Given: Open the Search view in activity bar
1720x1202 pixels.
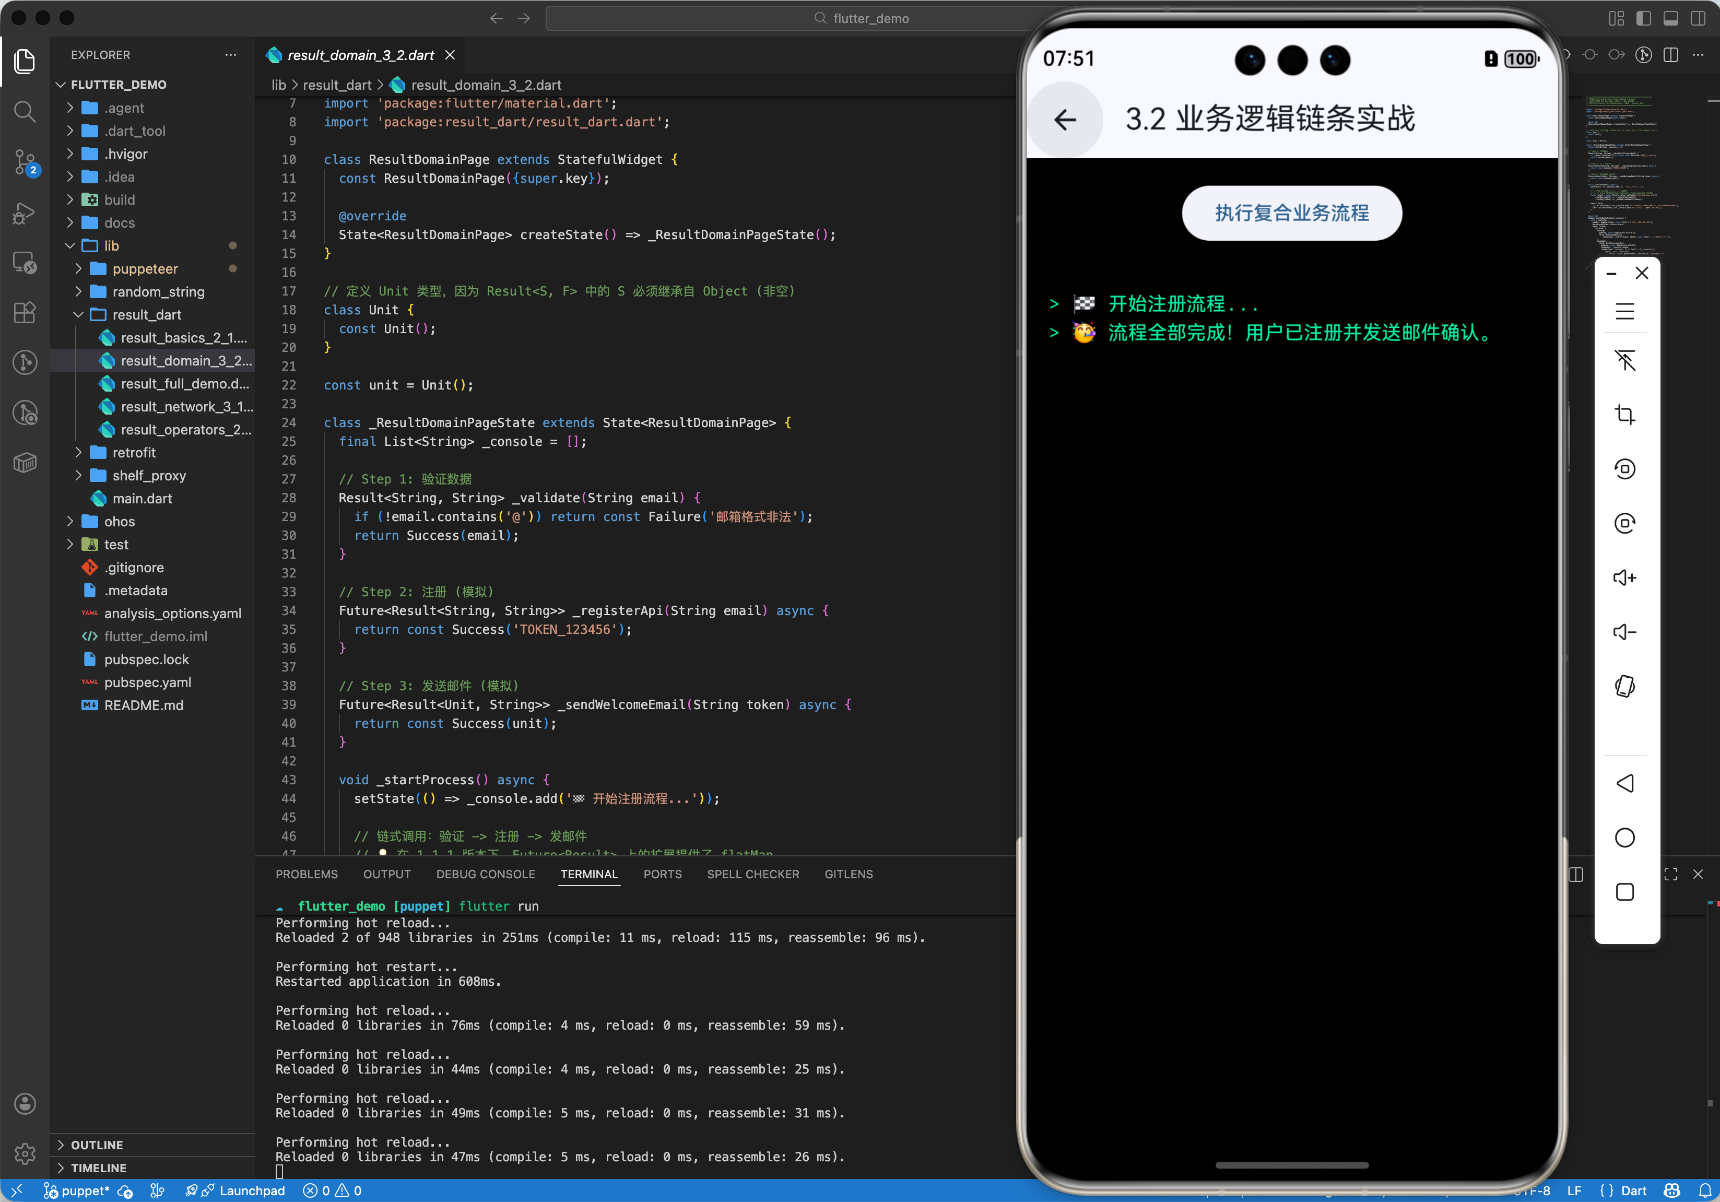Looking at the screenshot, I should 25,112.
